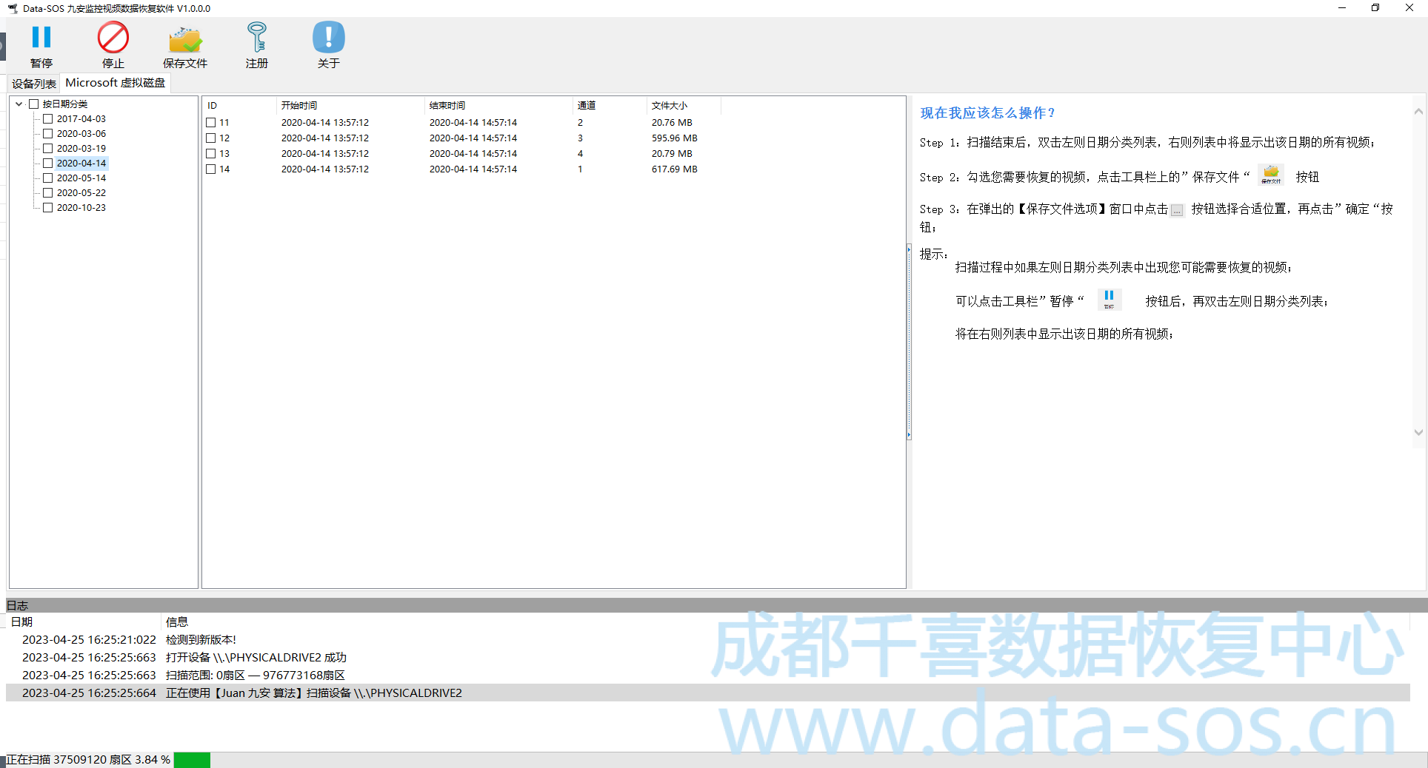Click the save-file icon in Step 2 help

tap(1271, 175)
